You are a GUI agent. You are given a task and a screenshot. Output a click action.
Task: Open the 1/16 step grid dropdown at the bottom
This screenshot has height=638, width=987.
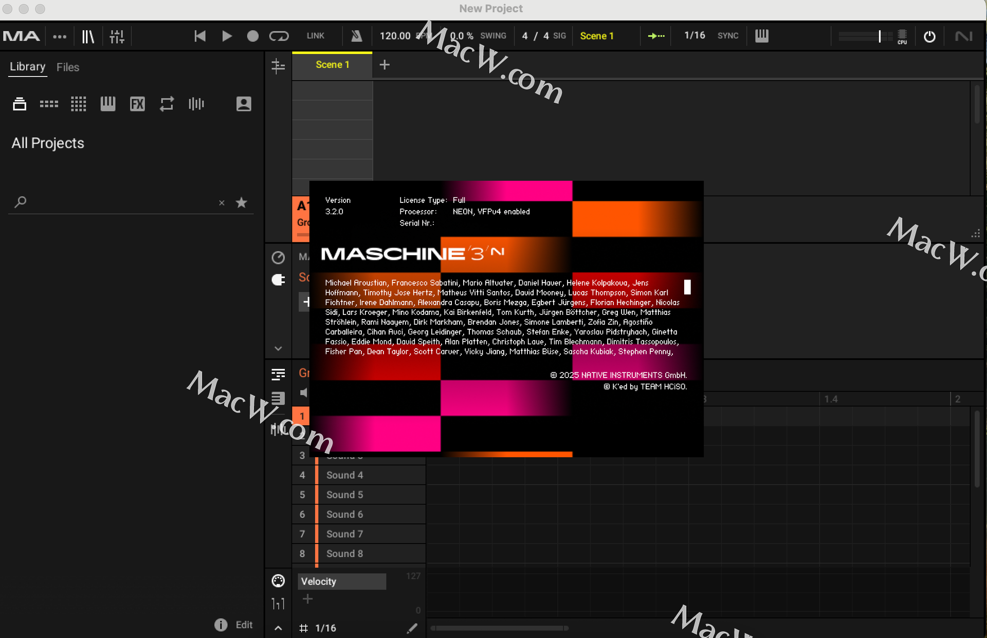(325, 628)
